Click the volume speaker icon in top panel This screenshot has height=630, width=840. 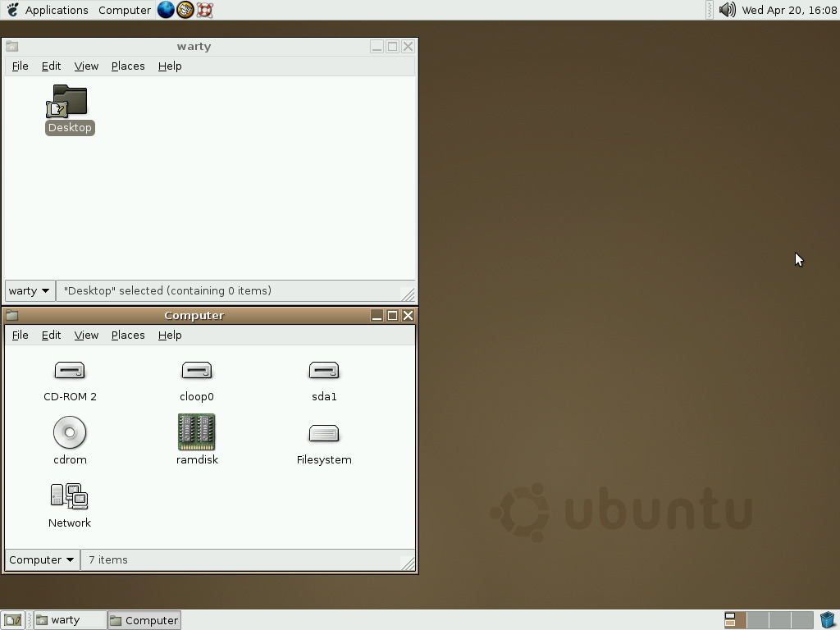[x=727, y=10]
